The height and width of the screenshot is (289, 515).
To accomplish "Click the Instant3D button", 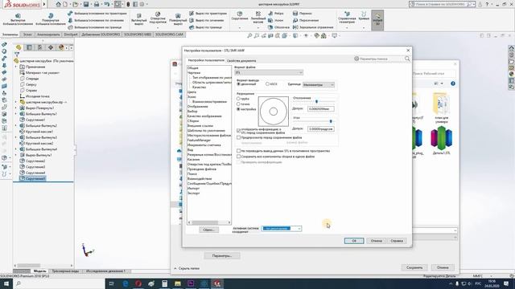I will 377,20.
